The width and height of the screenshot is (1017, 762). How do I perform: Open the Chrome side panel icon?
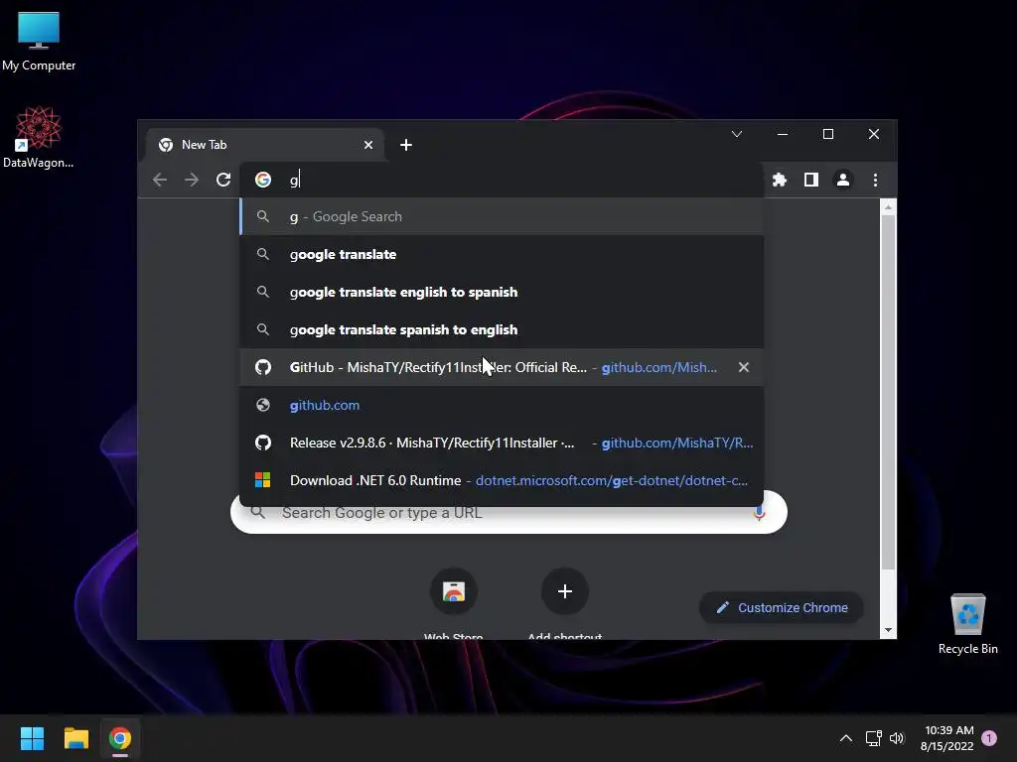[x=811, y=180]
